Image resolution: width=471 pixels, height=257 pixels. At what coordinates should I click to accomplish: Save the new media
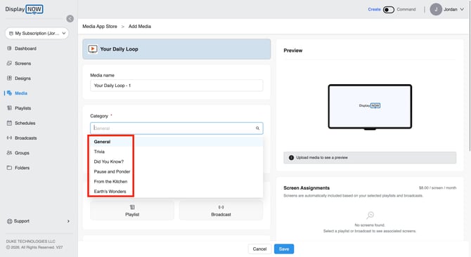pos(284,249)
